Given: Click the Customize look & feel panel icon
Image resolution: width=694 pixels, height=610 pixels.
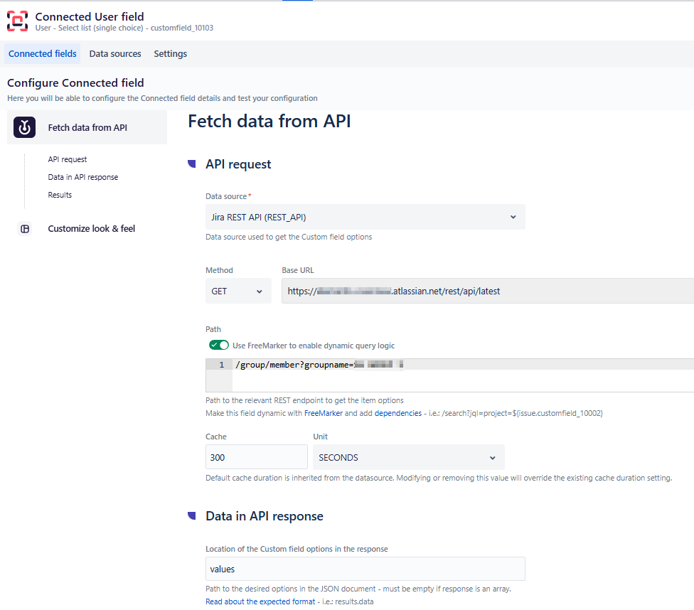Looking at the screenshot, I should [x=25, y=228].
